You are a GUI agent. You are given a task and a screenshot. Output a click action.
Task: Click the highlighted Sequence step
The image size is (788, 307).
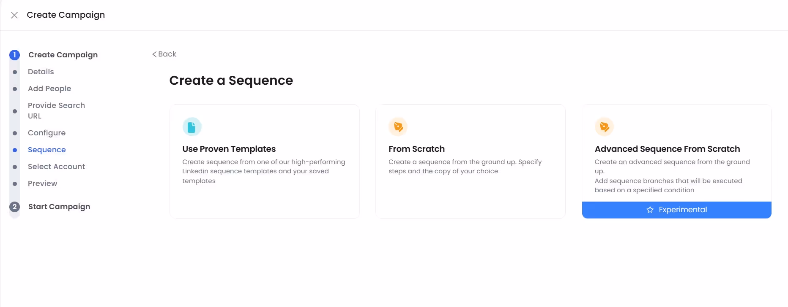coord(47,150)
